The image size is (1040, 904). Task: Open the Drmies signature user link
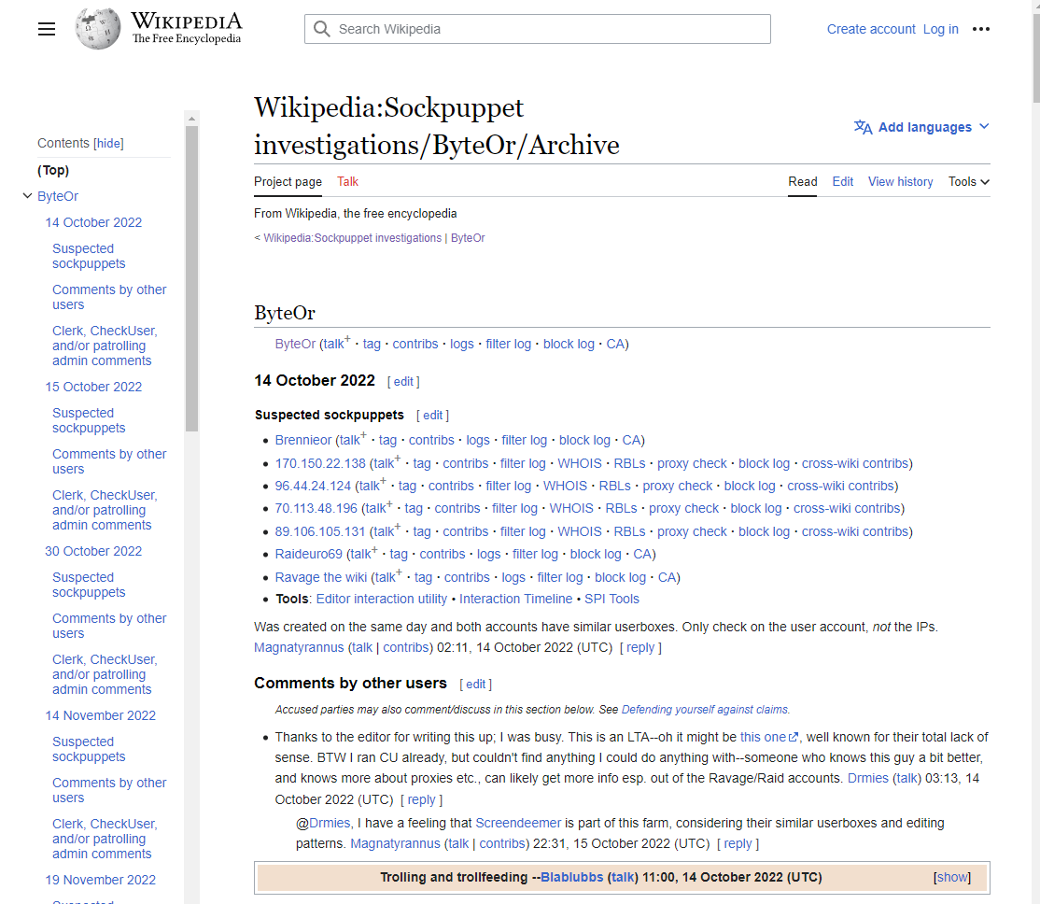point(867,778)
